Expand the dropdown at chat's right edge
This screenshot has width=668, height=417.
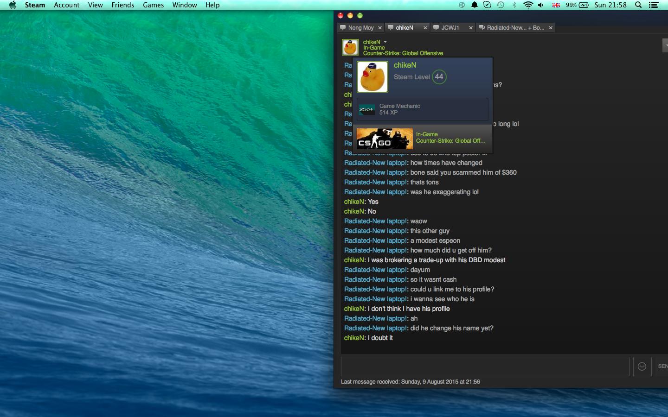(x=665, y=45)
